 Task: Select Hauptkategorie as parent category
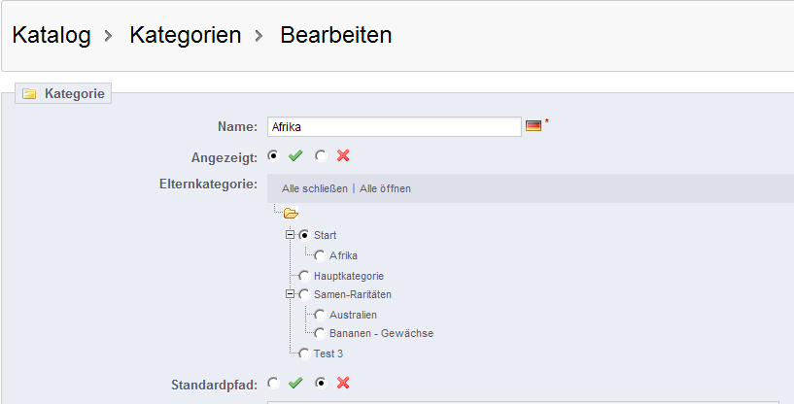(305, 276)
